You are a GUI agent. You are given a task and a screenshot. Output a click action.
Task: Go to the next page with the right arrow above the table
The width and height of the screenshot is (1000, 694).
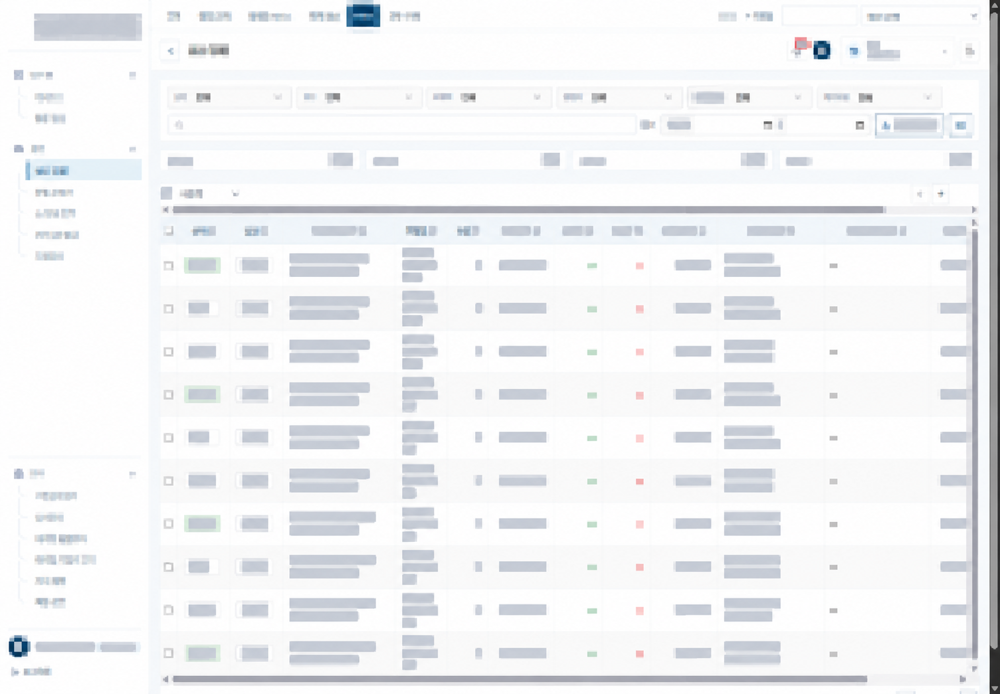[941, 194]
